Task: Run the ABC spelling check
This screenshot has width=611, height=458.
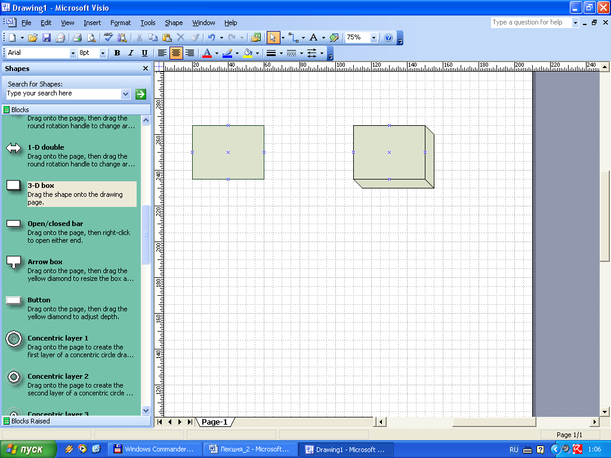Action: (x=109, y=38)
